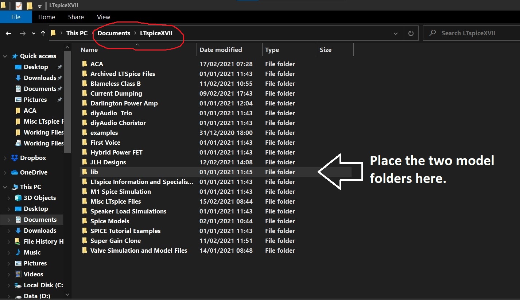Click the 3D Objects icon
Image resolution: width=520 pixels, height=300 pixels.
(x=18, y=198)
